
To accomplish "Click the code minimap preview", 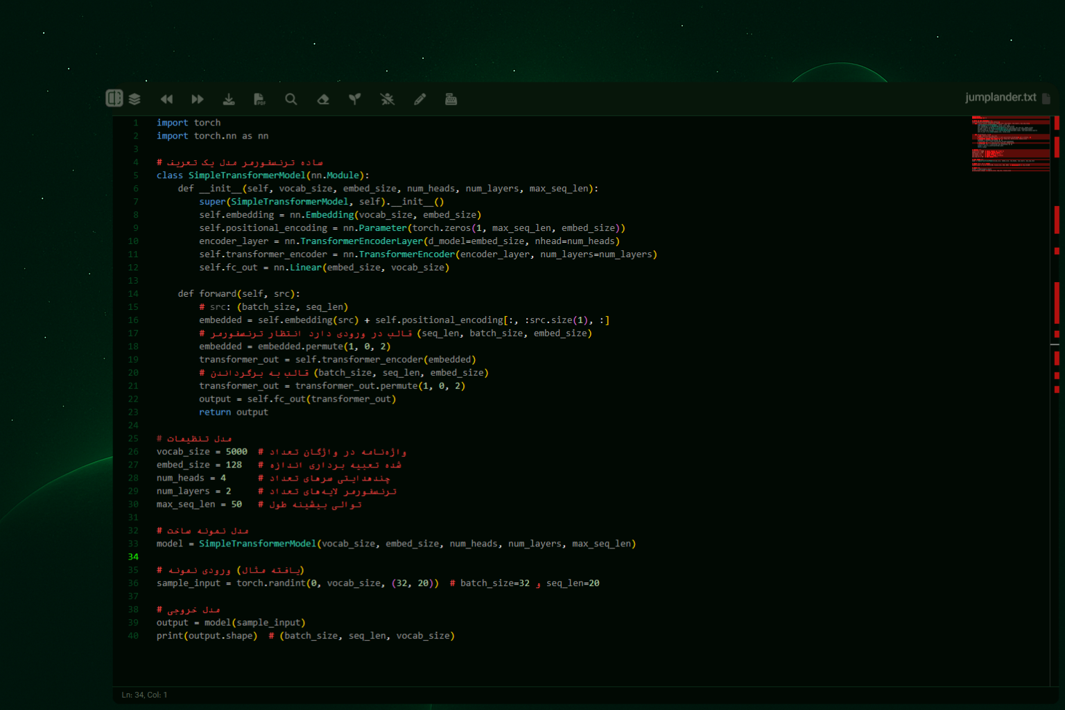I will (x=1010, y=144).
